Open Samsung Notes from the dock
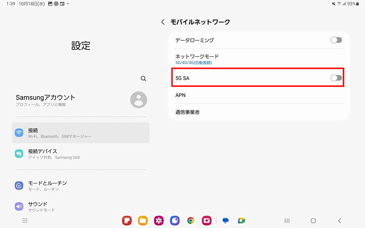The width and height of the screenshot is (365, 228). (x=127, y=221)
